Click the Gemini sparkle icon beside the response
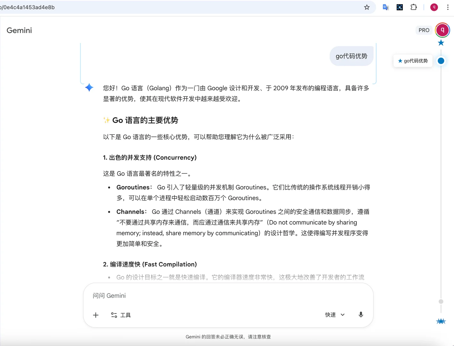This screenshot has width=454, height=346. [x=89, y=87]
